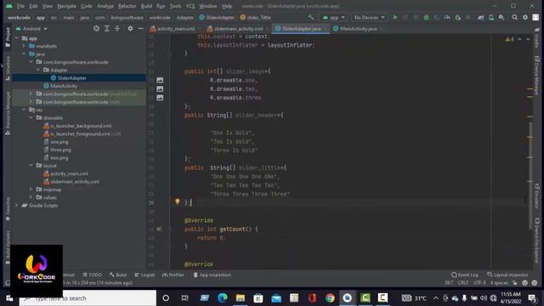
Task: Click the Make Project hammer icon
Action: 310,17
